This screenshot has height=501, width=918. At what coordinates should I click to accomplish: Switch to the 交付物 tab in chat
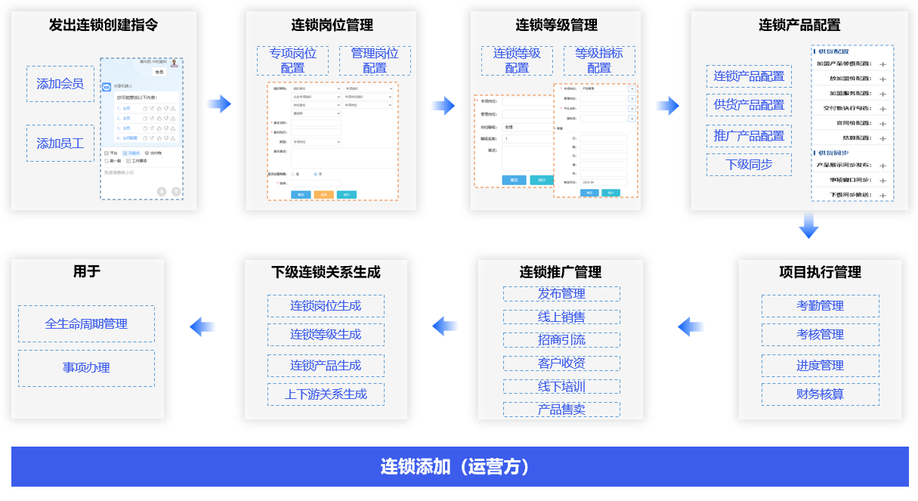pyautogui.click(x=152, y=153)
